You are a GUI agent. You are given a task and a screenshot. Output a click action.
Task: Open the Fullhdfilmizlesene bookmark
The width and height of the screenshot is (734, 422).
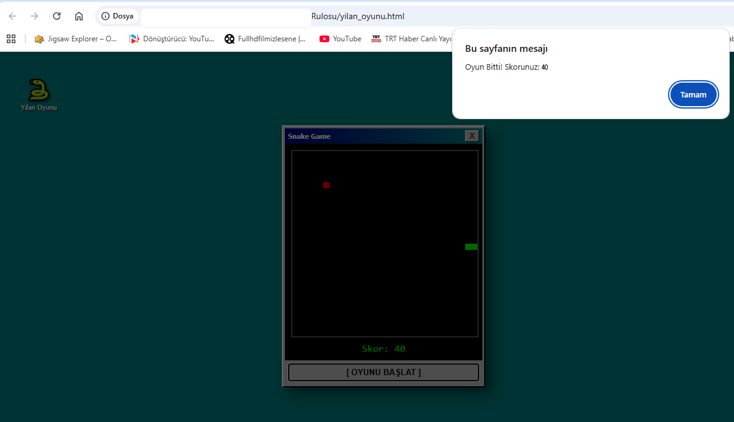265,39
